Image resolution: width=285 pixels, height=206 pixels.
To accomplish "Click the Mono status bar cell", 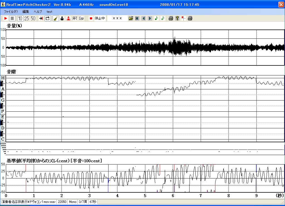I will [73, 202].
